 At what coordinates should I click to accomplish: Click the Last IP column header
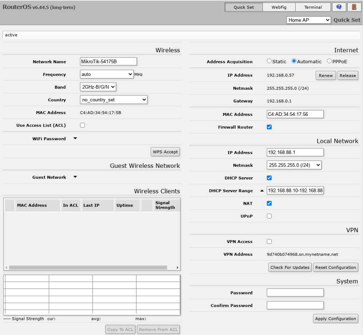tap(98, 205)
